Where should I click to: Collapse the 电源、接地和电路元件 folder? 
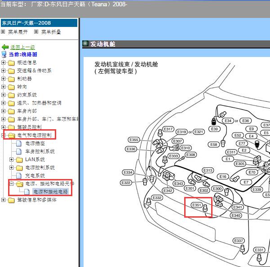pyautogui.click(x=11, y=184)
